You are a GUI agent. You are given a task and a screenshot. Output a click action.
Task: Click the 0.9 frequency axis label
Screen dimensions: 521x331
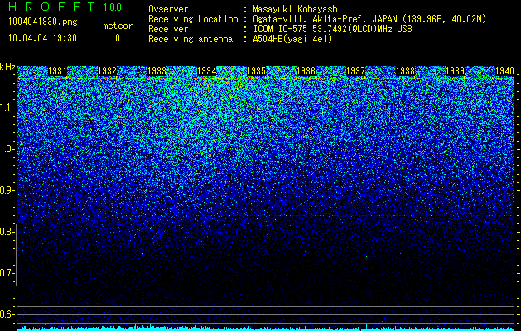coord(7,190)
